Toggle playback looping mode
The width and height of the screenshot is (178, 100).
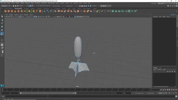pos(169,93)
